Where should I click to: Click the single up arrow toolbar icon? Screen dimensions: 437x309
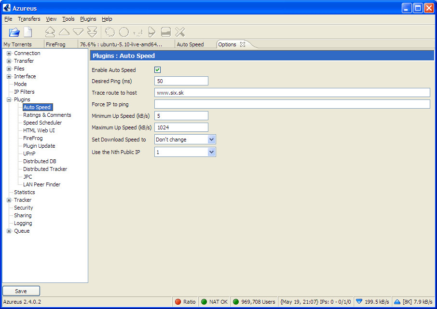click(64, 32)
